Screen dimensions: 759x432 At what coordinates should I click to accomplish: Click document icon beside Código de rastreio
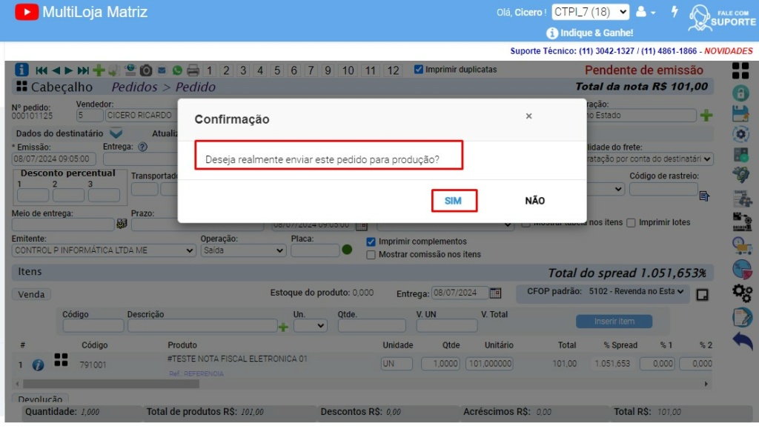704,196
